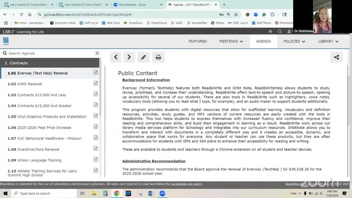
Task: Open document icon for Overdrive/Sora Renewal row
Action: (x=96, y=148)
